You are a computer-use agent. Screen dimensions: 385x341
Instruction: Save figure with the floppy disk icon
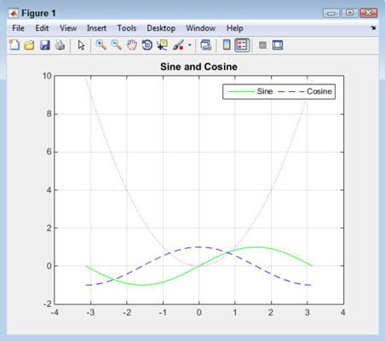(x=44, y=45)
